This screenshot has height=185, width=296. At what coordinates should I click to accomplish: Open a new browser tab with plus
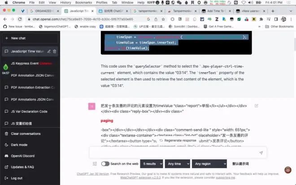coord(273,11)
